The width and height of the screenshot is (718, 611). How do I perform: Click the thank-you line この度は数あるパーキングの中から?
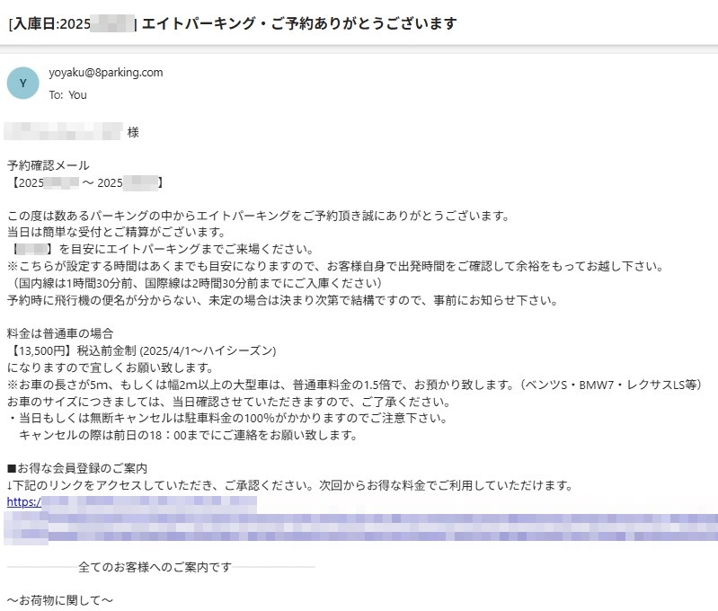point(259,216)
